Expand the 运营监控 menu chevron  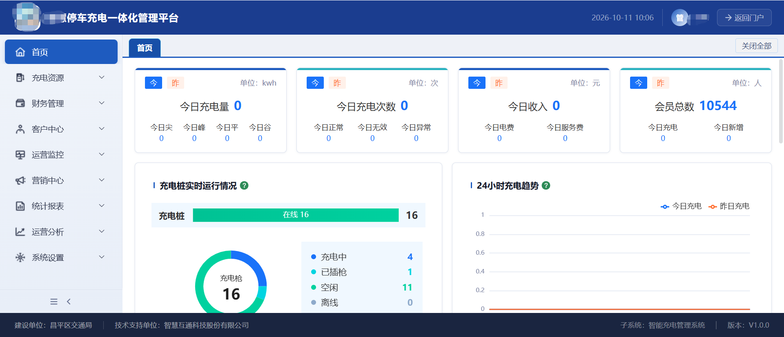click(x=102, y=154)
